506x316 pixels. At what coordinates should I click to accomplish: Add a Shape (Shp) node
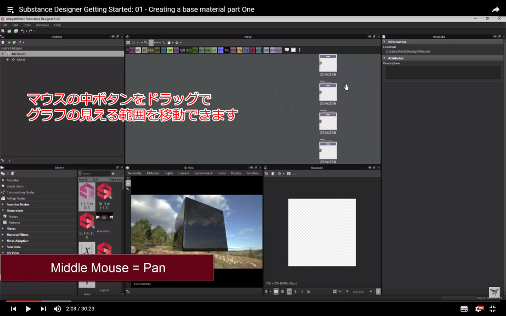[239, 51]
